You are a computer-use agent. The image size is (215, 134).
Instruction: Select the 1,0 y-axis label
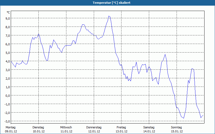pos(8,87)
